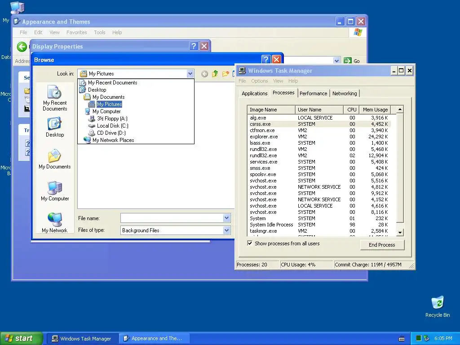Screen dimensions: 460x345
Task: Click the Task Manager tray CPU icon
Action: tap(419, 338)
